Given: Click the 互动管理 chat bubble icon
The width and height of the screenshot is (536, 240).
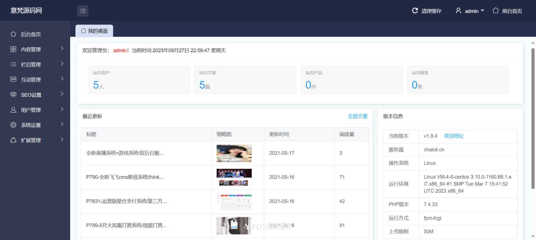Looking at the screenshot, I should pos(13,80).
